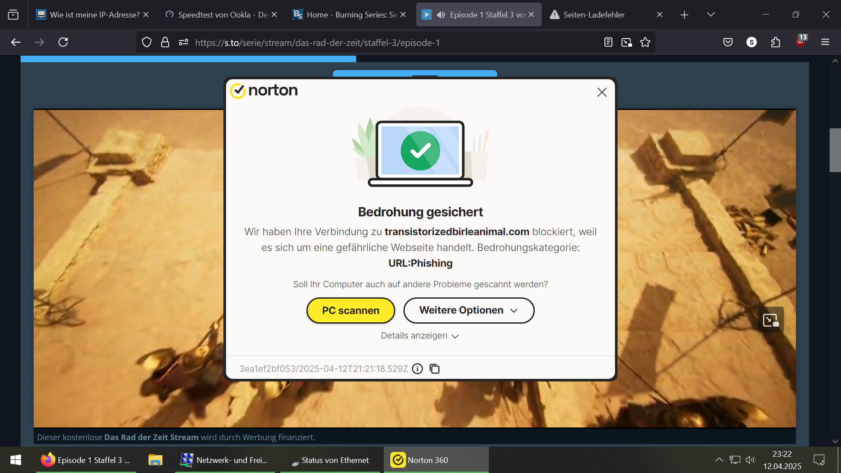Close the Norton popup dialog
841x473 pixels.
coord(602,92)
